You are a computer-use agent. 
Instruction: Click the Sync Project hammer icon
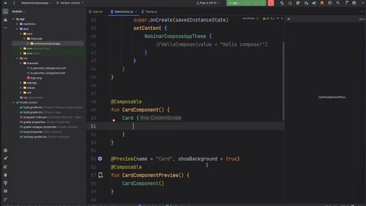(x=282, y=3)
